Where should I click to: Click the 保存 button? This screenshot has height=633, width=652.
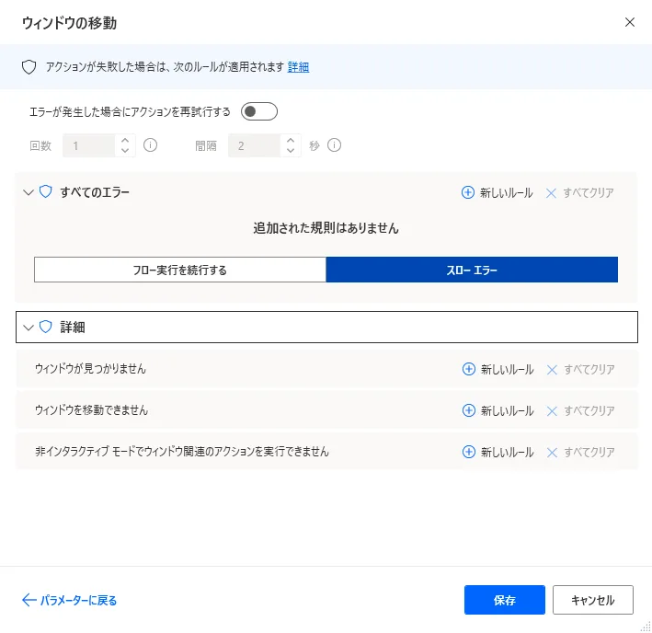pos(505,600)
